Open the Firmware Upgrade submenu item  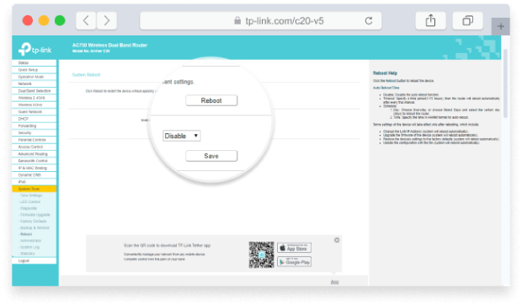[35, 215]
